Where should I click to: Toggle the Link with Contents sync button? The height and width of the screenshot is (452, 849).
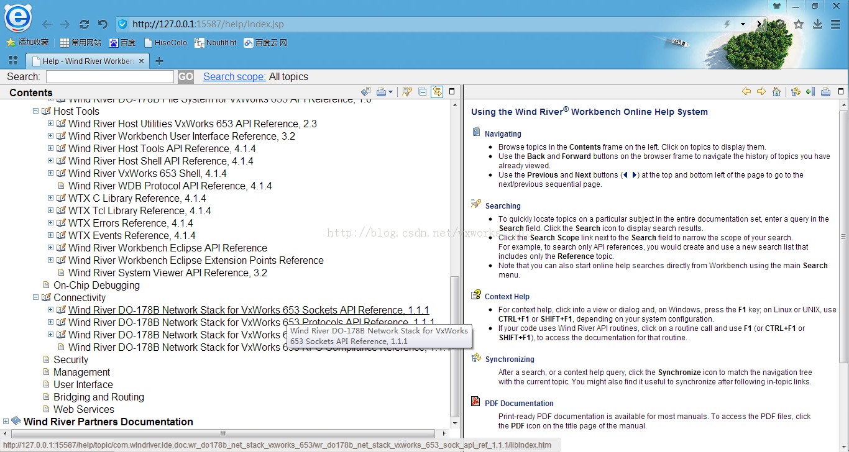click(437, 92)
